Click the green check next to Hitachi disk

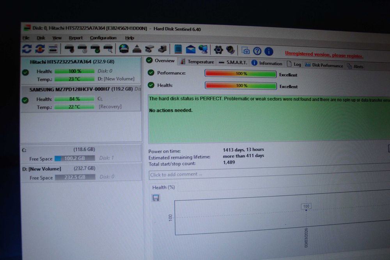point(25,73)
